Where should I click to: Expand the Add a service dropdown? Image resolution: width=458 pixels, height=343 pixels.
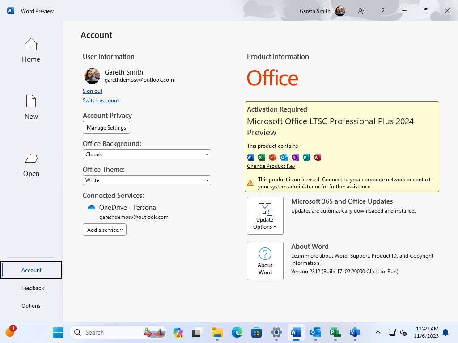tap(104, 230)
